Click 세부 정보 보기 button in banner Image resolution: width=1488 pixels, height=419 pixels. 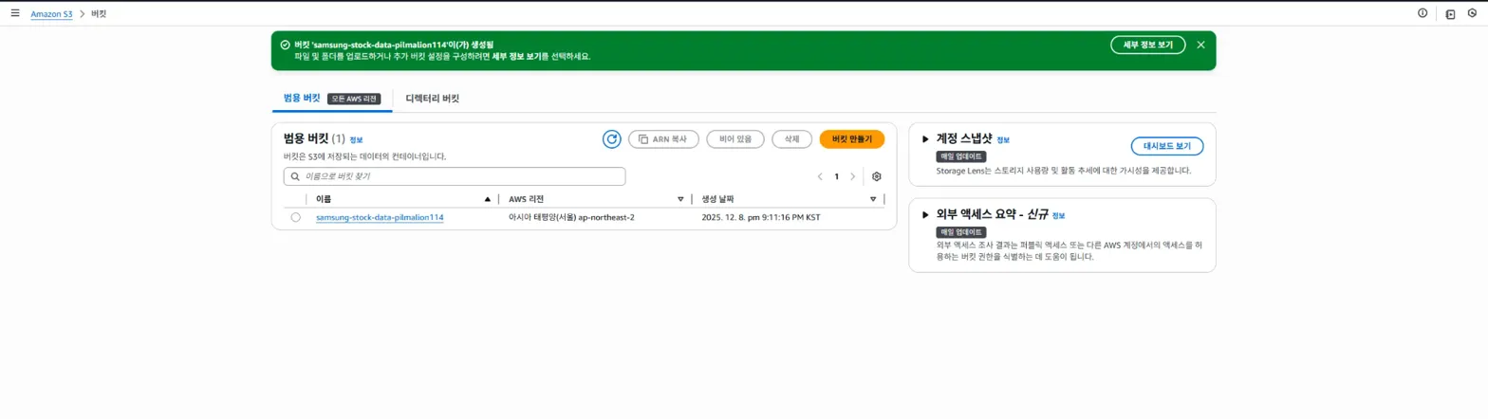click(x=1147, y=45)
